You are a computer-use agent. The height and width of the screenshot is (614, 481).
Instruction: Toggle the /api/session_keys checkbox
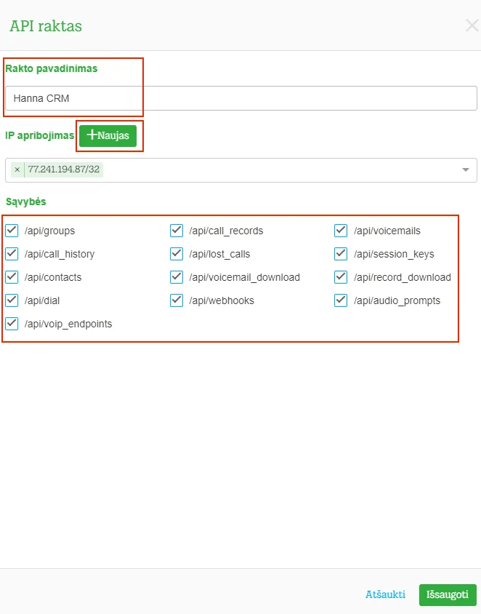click(341, 254)
